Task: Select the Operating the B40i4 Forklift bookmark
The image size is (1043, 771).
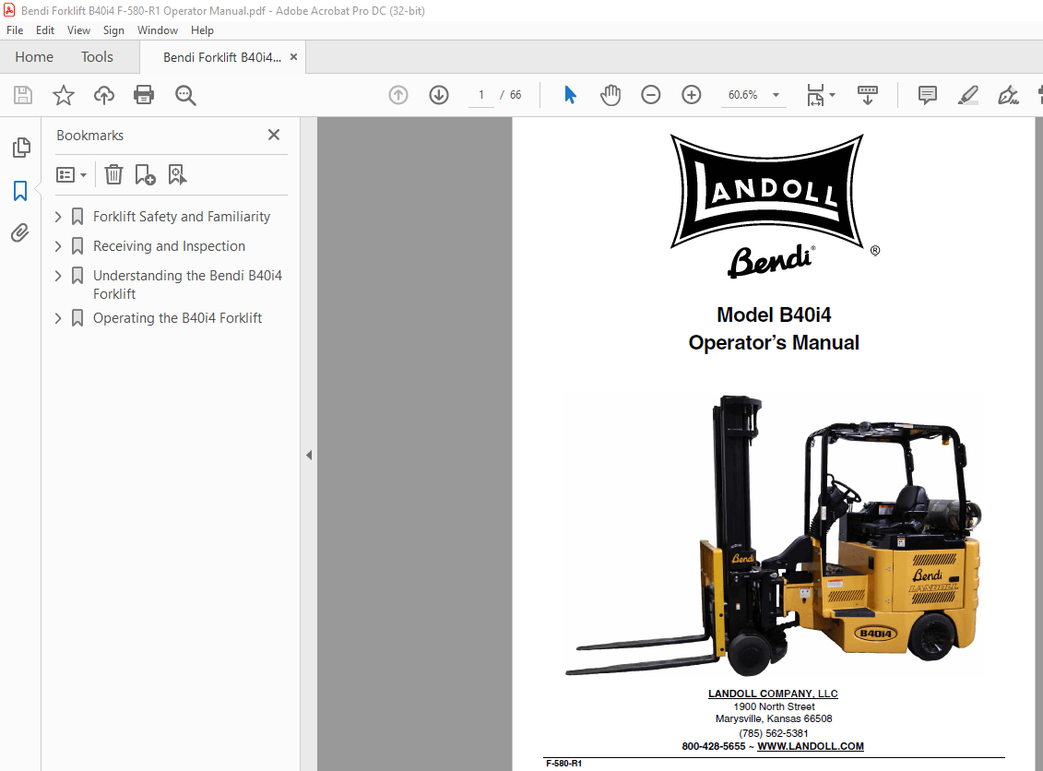Action: (x=177, y=317)
